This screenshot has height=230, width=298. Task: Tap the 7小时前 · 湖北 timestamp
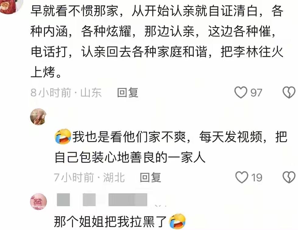(89, 177)
